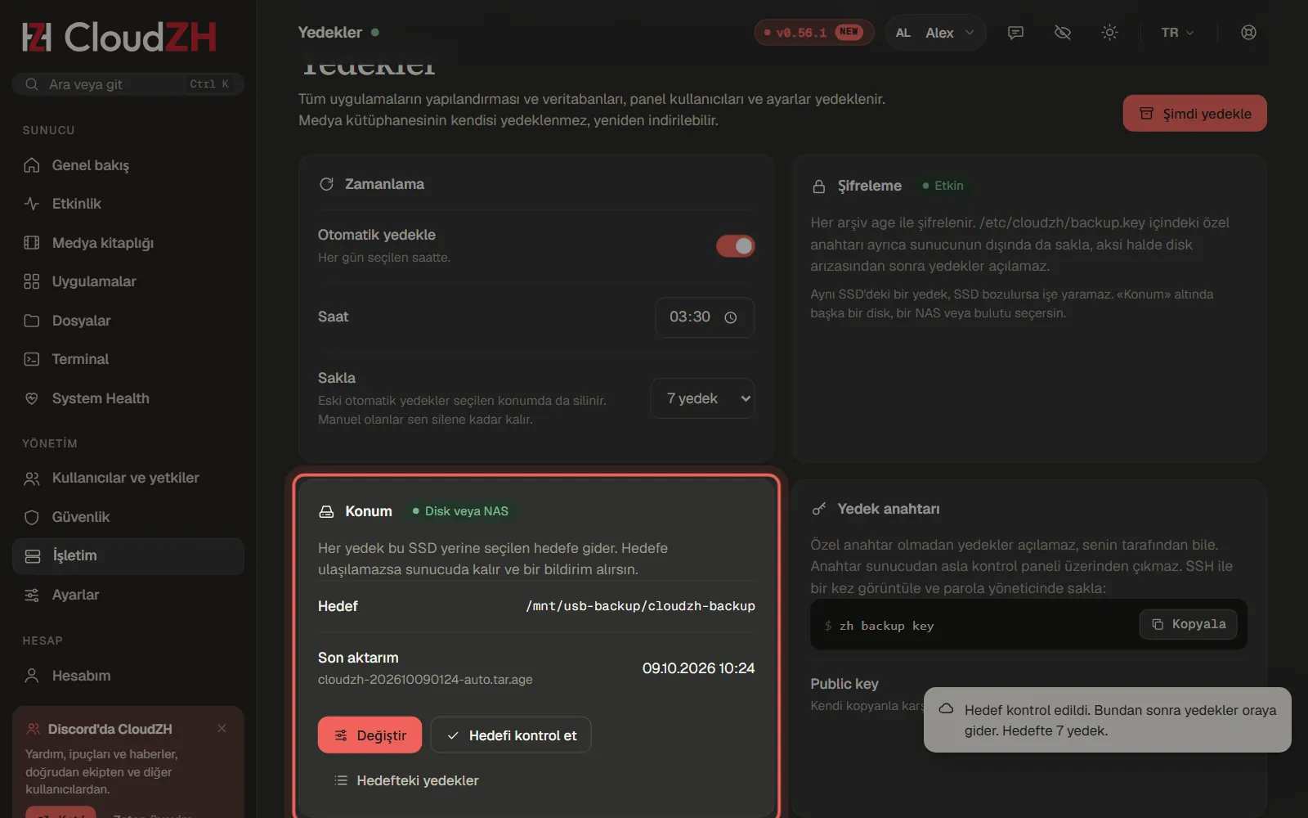Open System Health sidebar item

128,398
